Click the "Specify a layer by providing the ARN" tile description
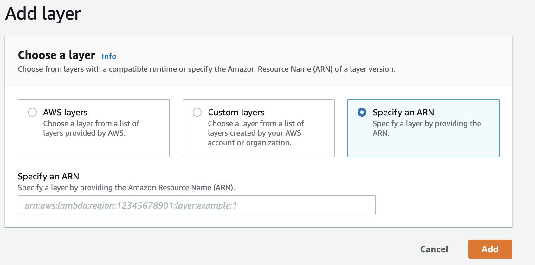Screen dimensions: 535x265 427,124
